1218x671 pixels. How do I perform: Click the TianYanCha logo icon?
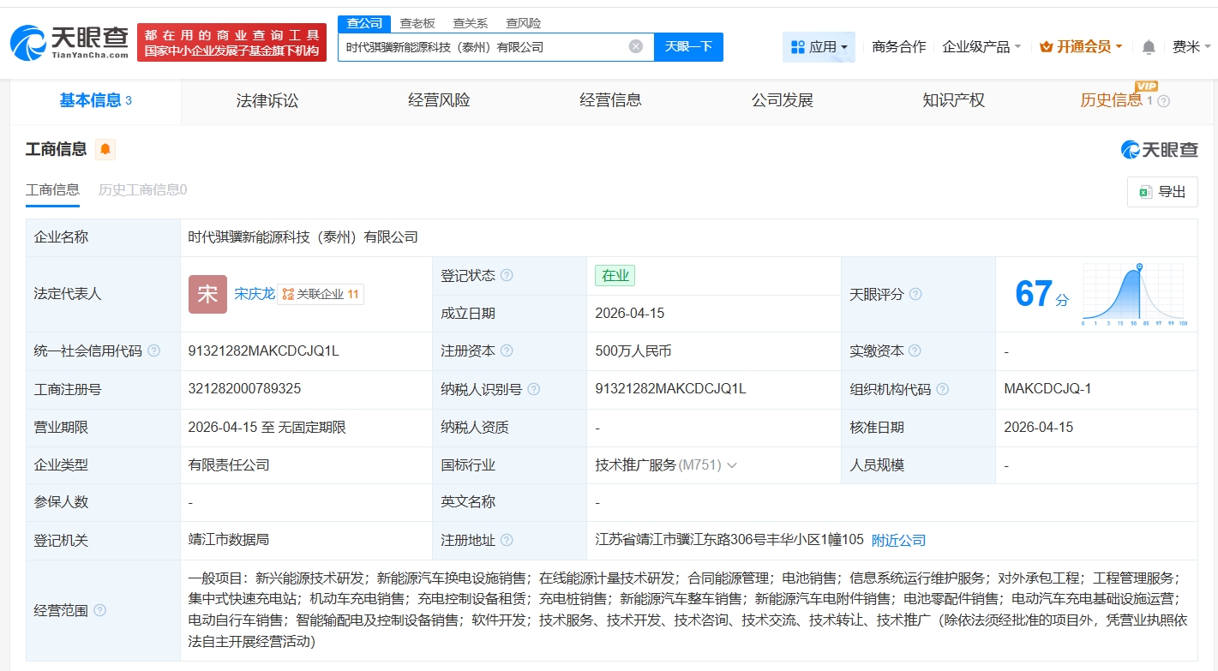click(x=28, y=42)
